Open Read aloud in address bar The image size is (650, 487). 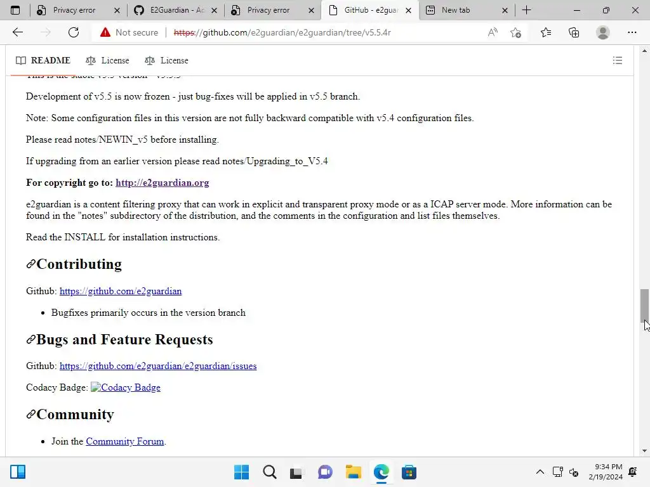coord(493,32)
